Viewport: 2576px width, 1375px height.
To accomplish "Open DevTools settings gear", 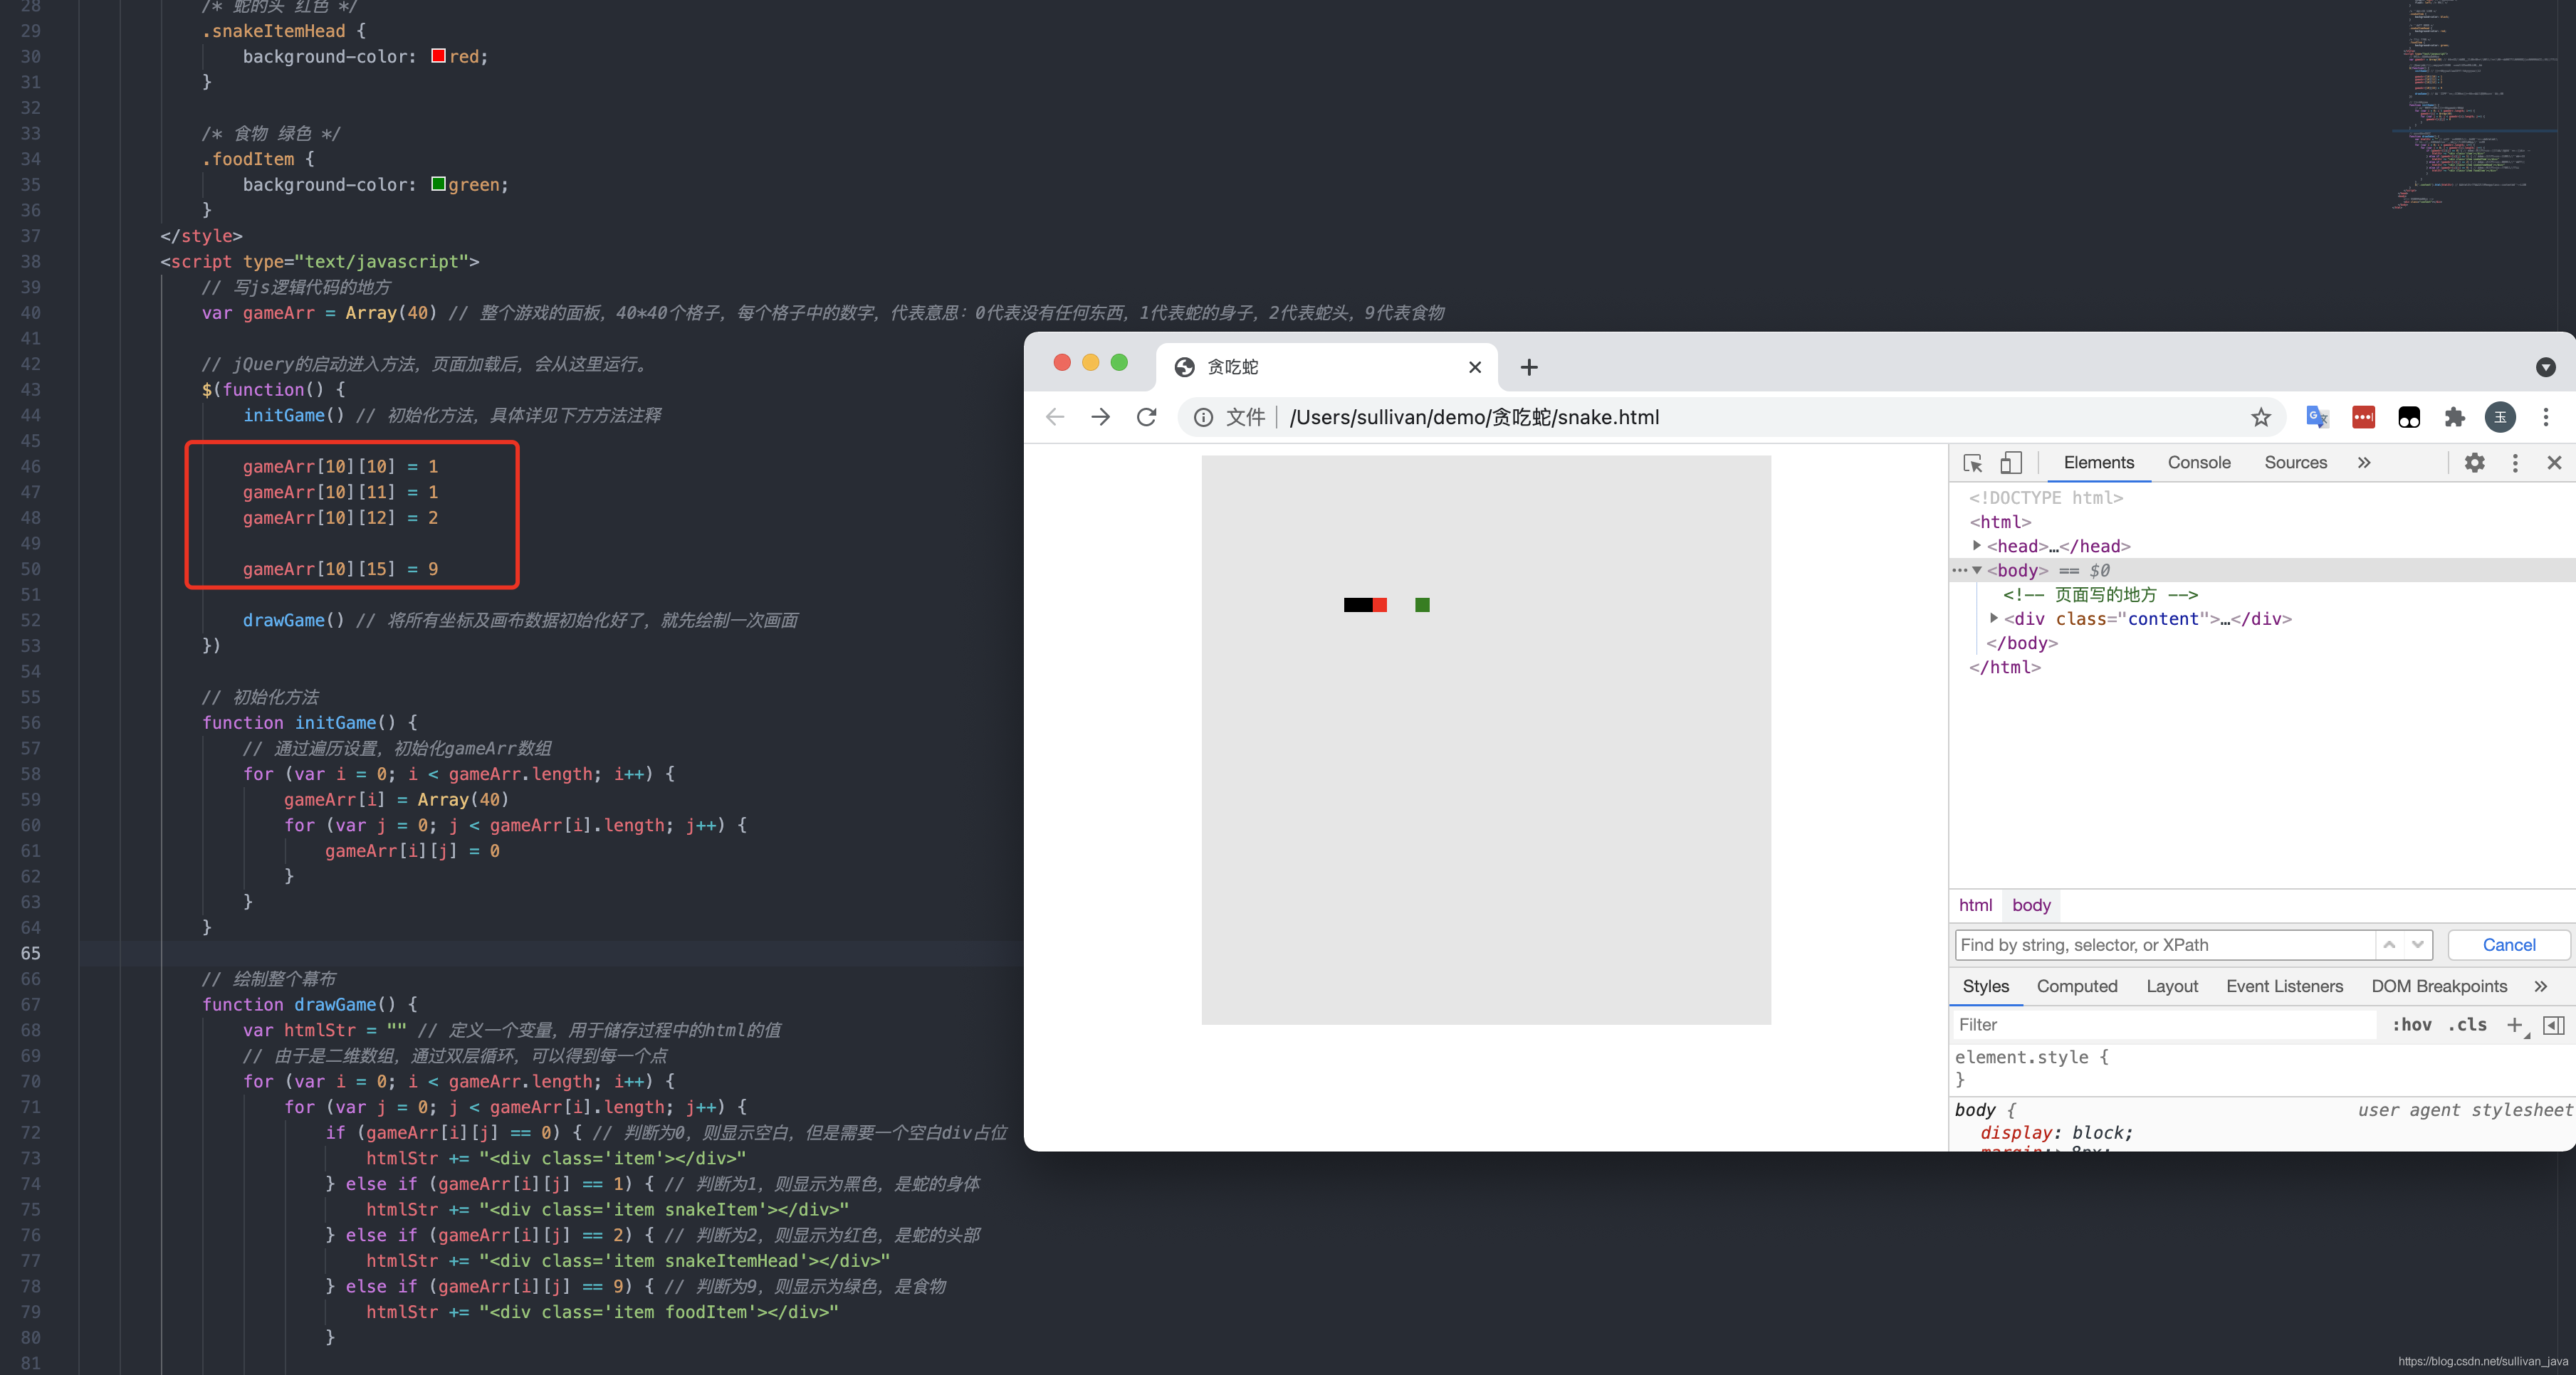I will pos(2475,463).
